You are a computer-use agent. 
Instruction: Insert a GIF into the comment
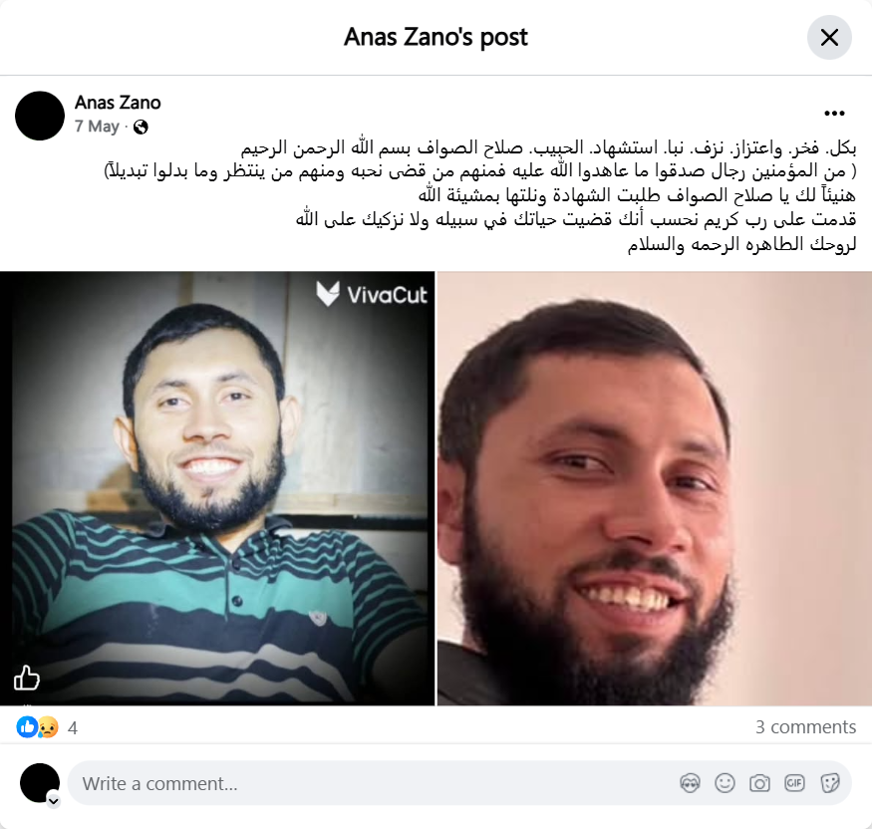click(794, 783)
